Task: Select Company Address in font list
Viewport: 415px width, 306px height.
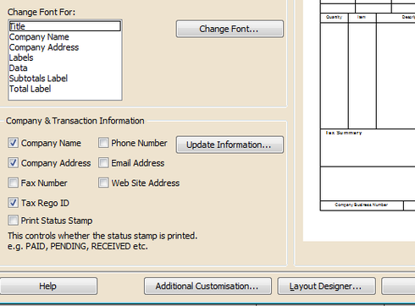Action: [x=65, y=47]
